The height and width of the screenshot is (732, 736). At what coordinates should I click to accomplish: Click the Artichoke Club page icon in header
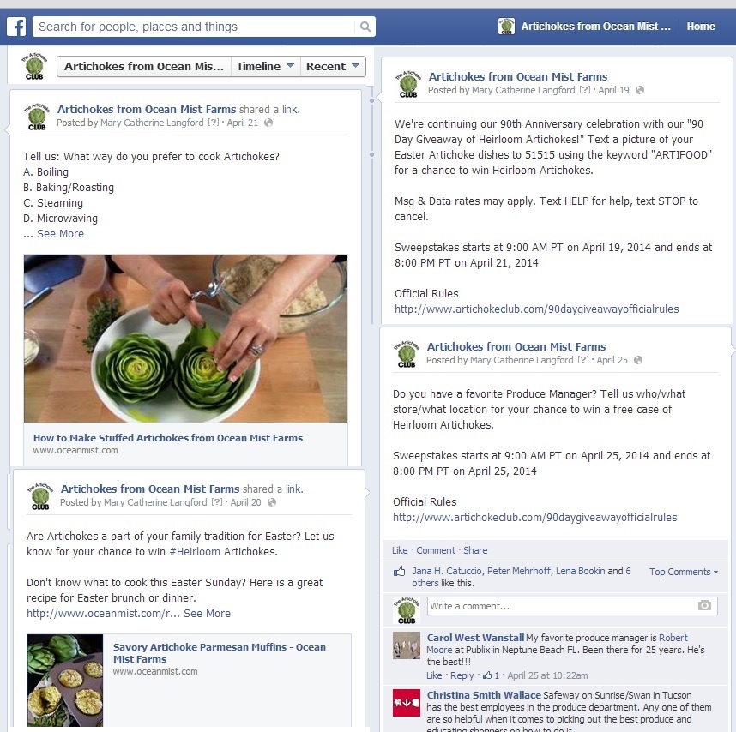tap(506, 27)
